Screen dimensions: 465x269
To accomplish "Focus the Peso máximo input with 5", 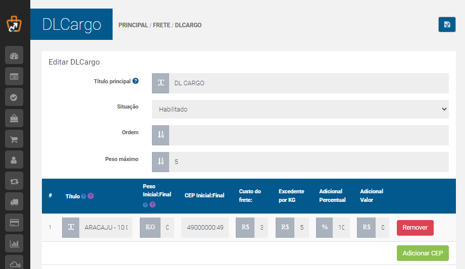I will (x=308, y=162).
